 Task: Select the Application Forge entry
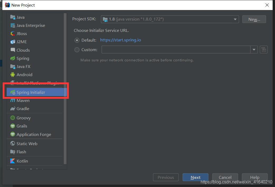click(35, 134)
